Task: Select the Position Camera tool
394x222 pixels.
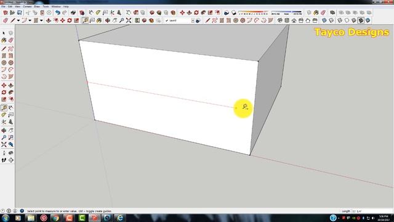Action: click(x=4, y=153)
